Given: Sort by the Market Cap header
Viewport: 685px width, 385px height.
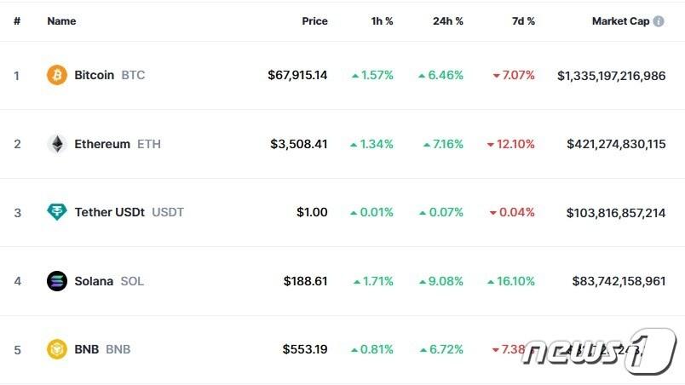Looking at the screenshot, I should [621, 21].
